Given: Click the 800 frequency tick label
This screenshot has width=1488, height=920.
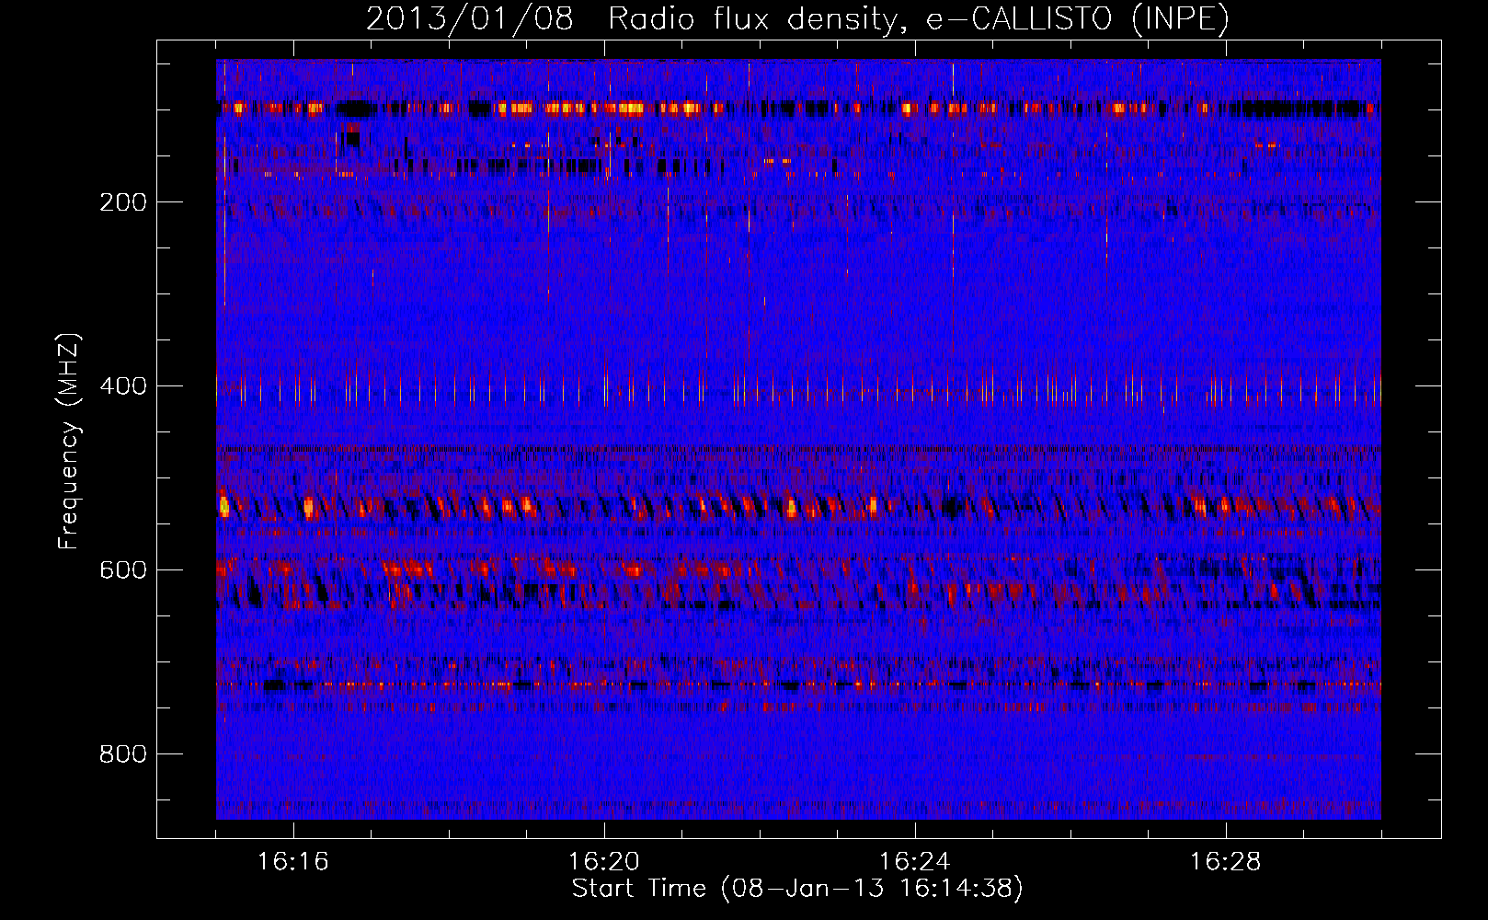Looking at the screenshot, I should [123, 754].
